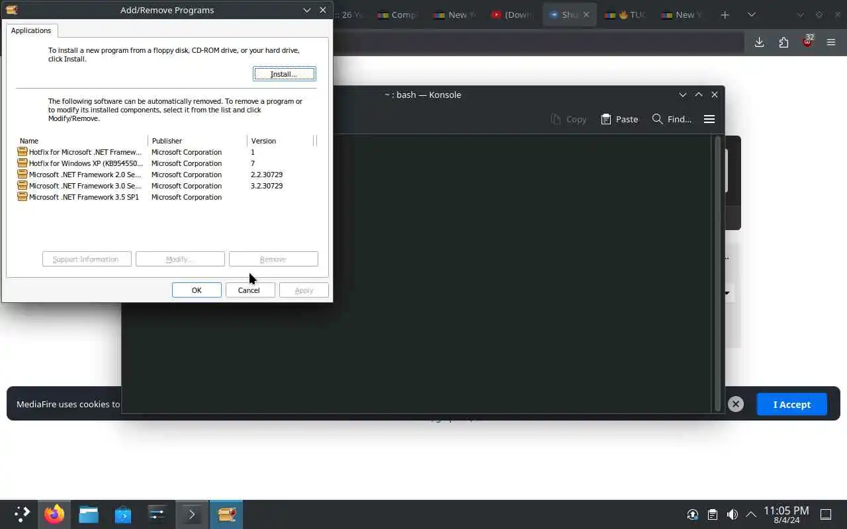Click the Modify... button
This screenshot has width=847, height=529.
click(180, 259)
